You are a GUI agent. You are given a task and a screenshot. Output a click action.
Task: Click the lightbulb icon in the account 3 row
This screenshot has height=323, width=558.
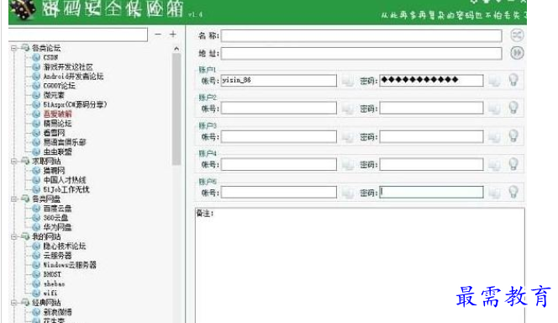coord(513,135)
